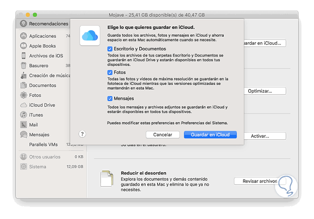Click the background Guardar en iCloud... button
Viewport: 314px width, 219px height.
[265, 43]
